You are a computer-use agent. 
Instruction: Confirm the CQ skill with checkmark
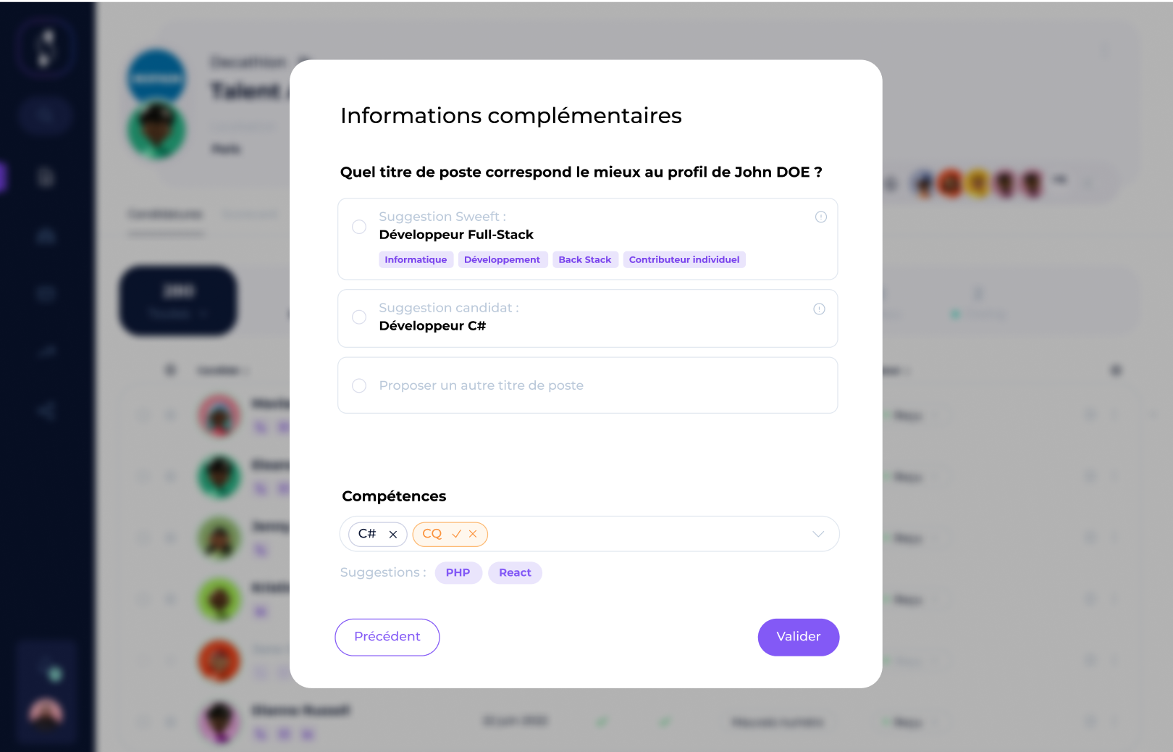(x=457, y=534)
